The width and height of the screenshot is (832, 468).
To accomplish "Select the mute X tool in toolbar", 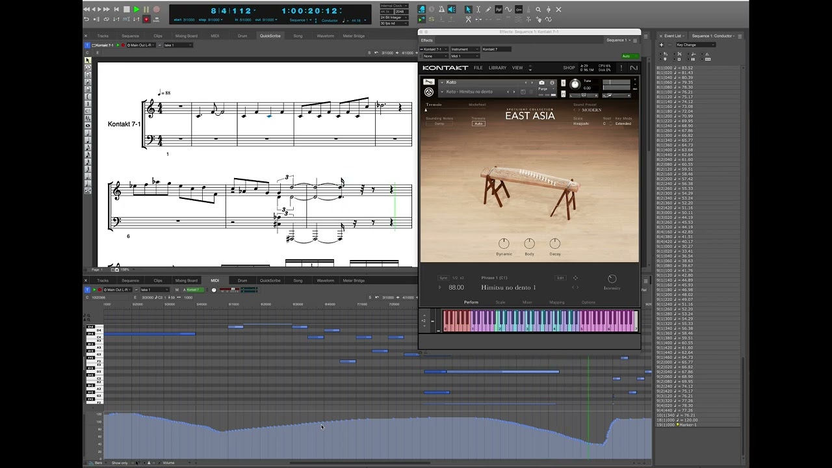I will click(x=558, y=10).
